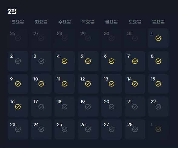
Task: Click the gray check icon on day 2
Action: tap(18, 61)
